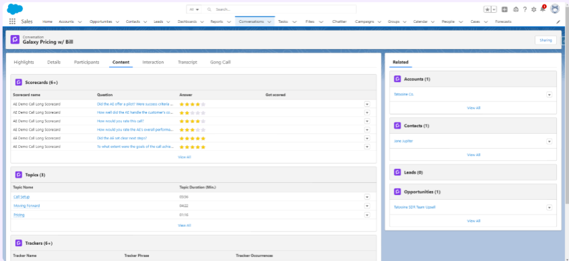Open the App Launcher grid icon
The height and width of the screenshot is (261, 569).
click(12, 22)
